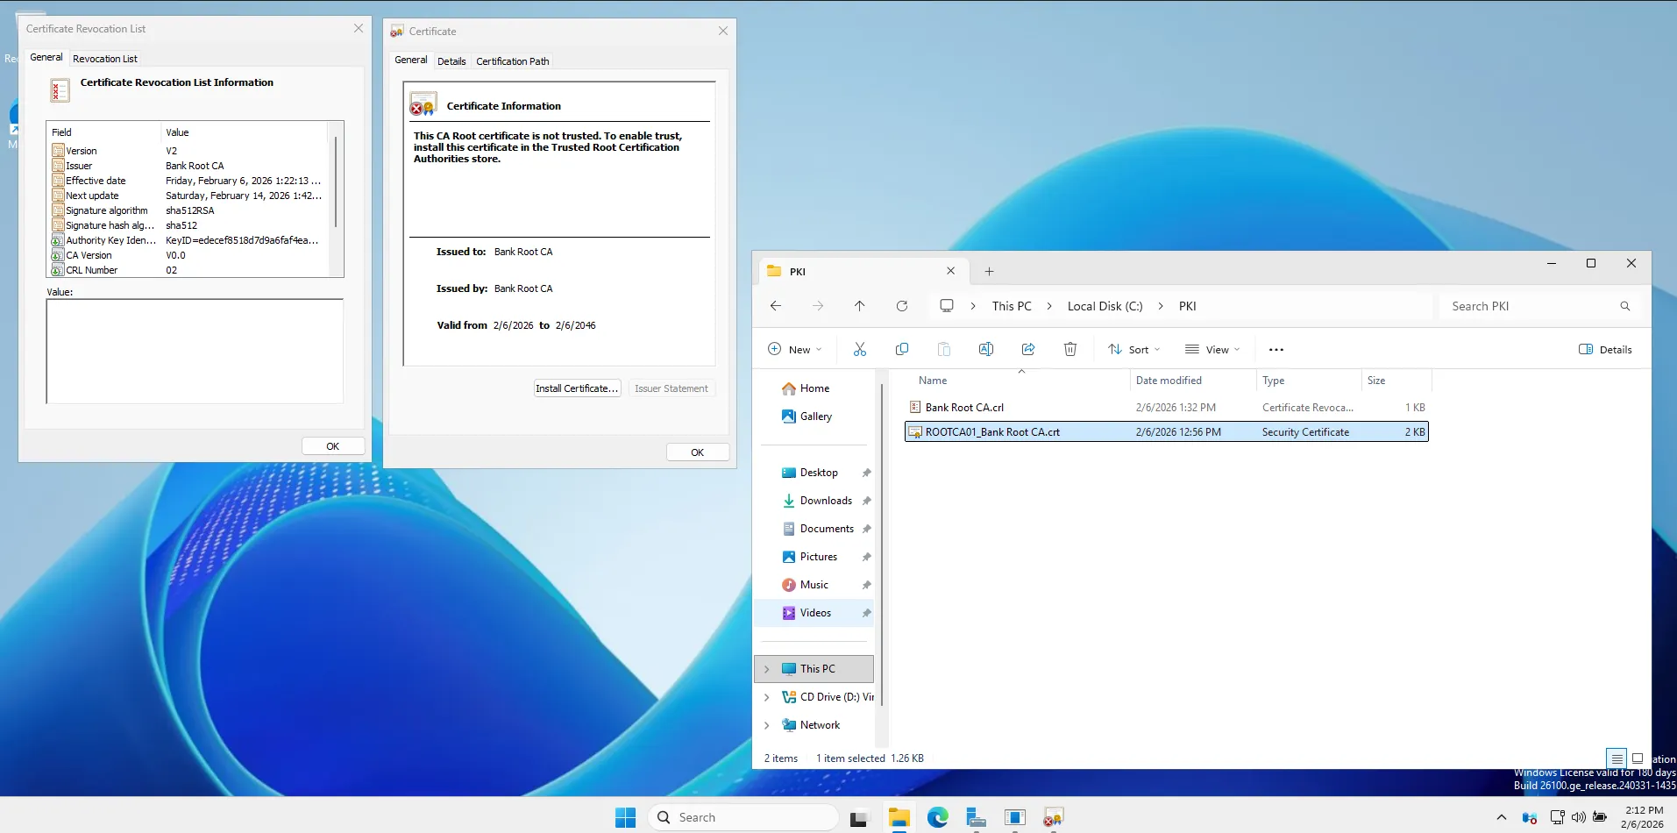Click the clock showing 2:12 PM
The image size is (1677, 833).
click(x=1643, y=810)
